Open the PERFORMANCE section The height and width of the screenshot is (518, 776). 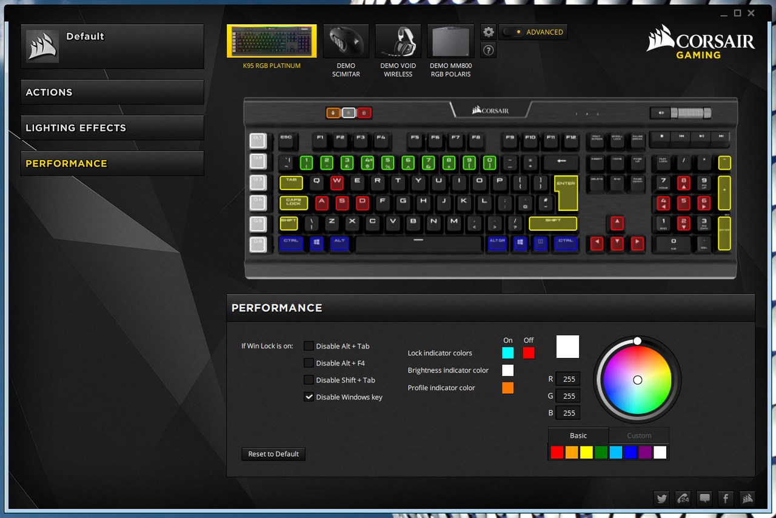tap(112, 163)
